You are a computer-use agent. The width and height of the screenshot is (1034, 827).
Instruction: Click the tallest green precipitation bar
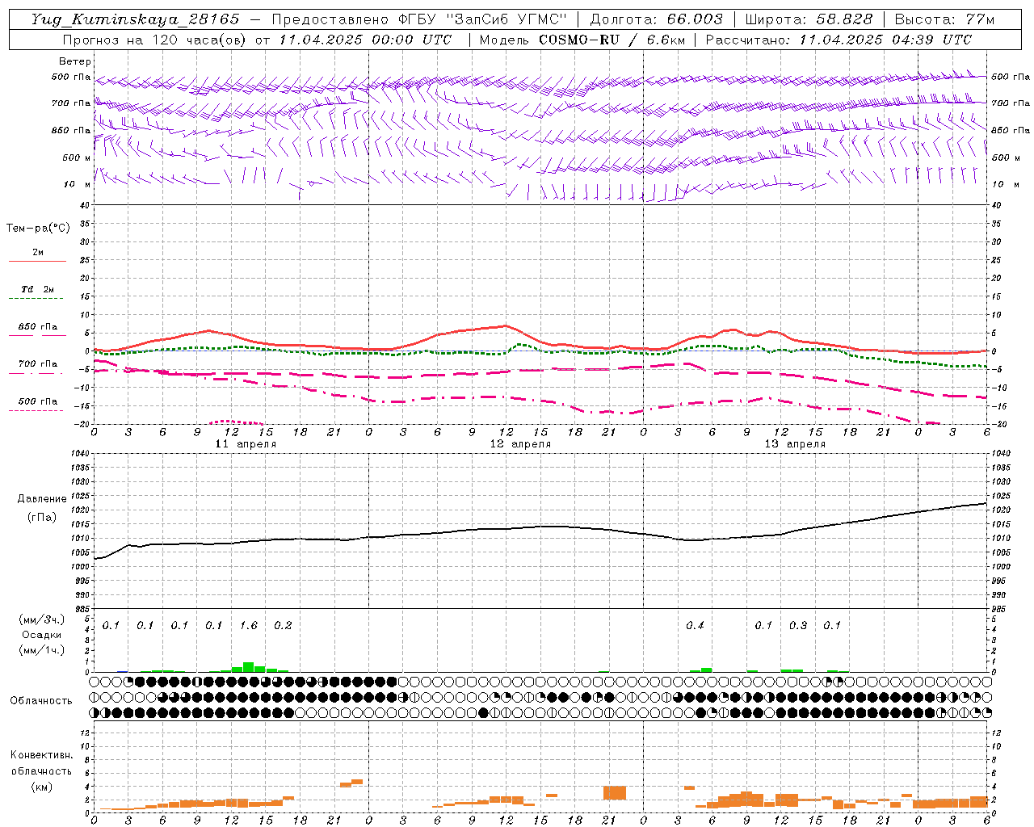(248, 667)
